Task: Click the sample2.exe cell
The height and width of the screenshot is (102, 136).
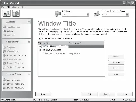Action: [x=74, y=53]
